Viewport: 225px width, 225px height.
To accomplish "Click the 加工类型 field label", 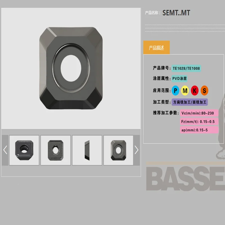I will coord(161,102).
